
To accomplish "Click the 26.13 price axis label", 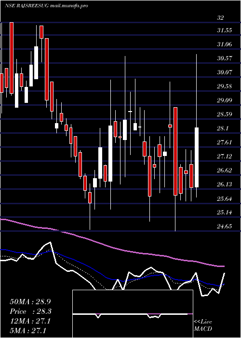I will coord(224,184).
